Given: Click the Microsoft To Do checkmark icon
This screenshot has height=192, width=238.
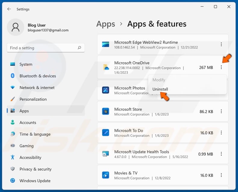Looking at the screenshot, I should (x=105, y=133).
